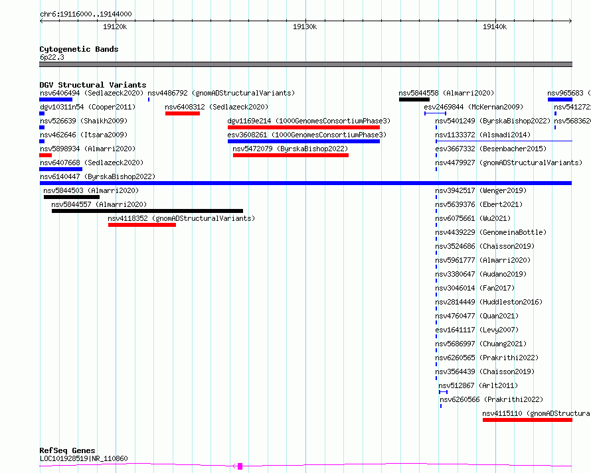This screenshot has height=473, width=591.
Task: Click the DGV Structural Variants track title
Action: click(x=93, y=85)
